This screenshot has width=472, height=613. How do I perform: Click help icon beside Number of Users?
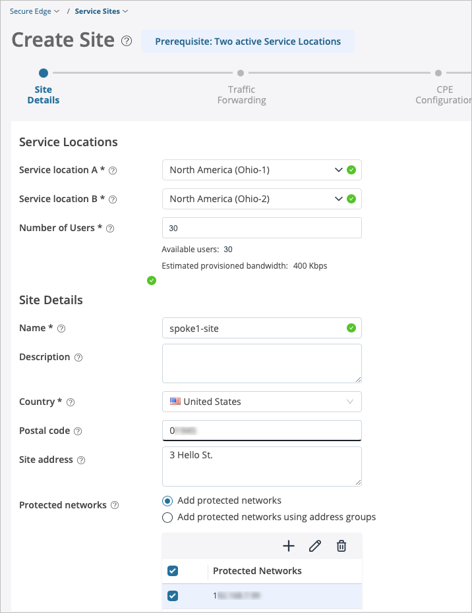tap(110, 228)
